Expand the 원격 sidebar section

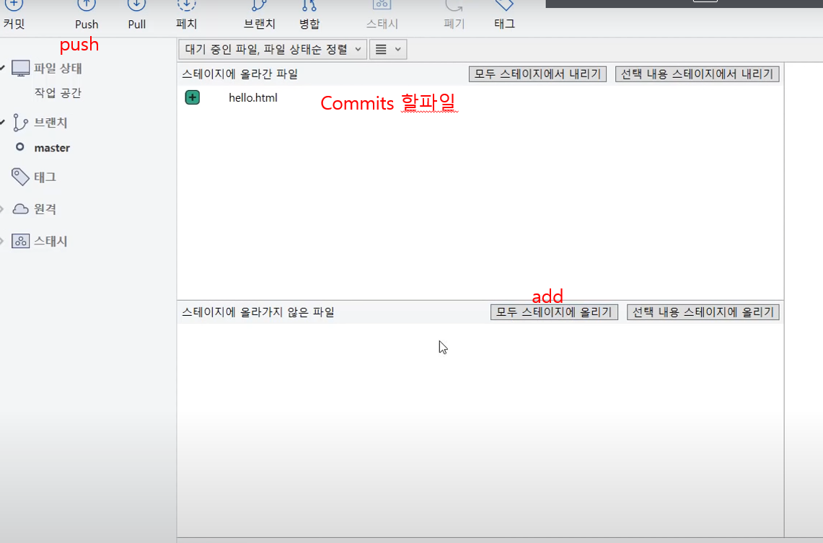(2, 209)
